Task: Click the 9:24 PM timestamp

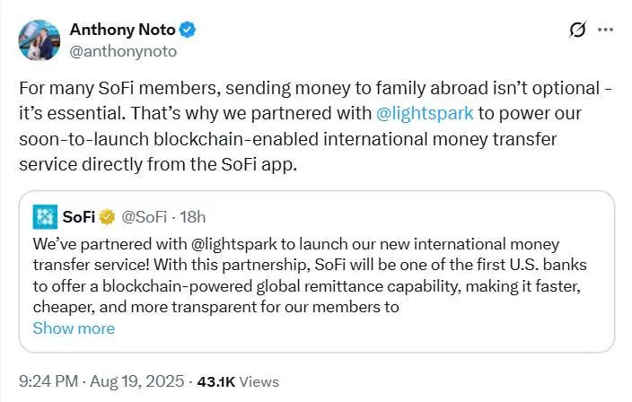Action: [x=48, y=381]
